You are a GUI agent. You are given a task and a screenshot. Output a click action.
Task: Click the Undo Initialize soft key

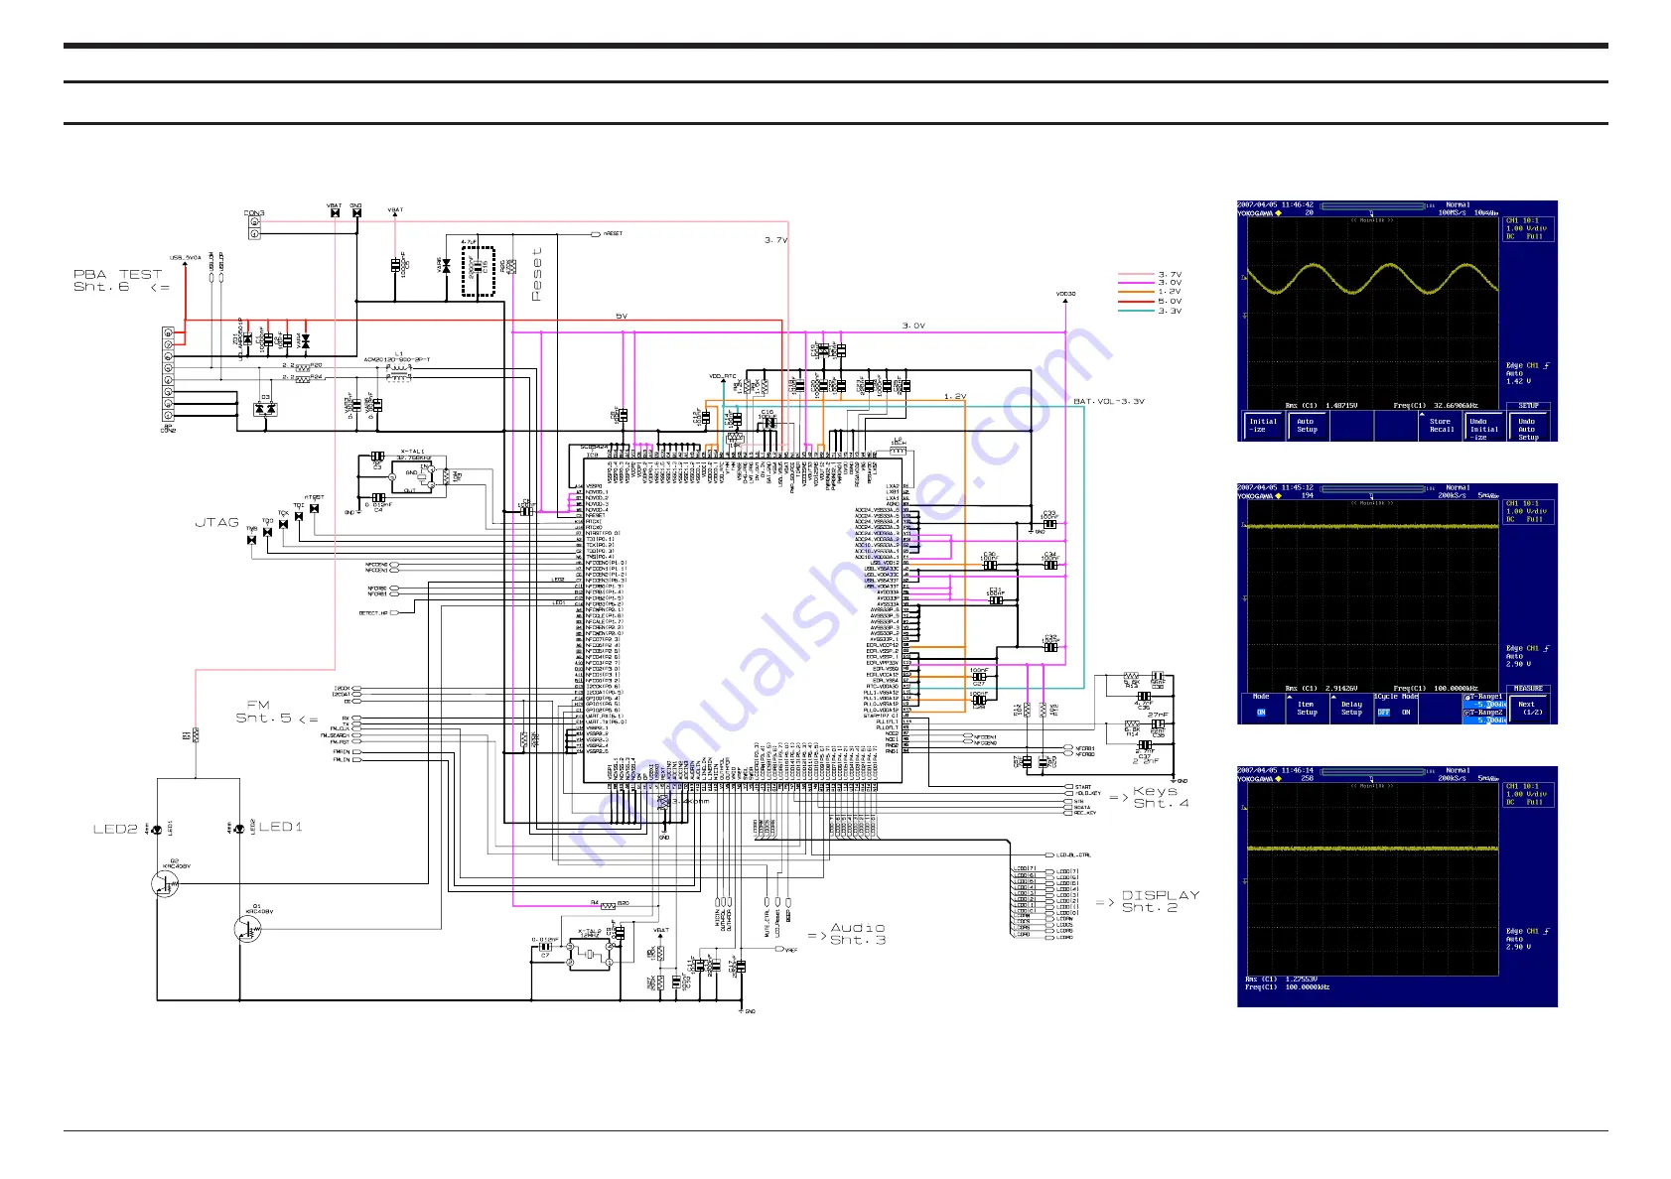point(1482,429)
